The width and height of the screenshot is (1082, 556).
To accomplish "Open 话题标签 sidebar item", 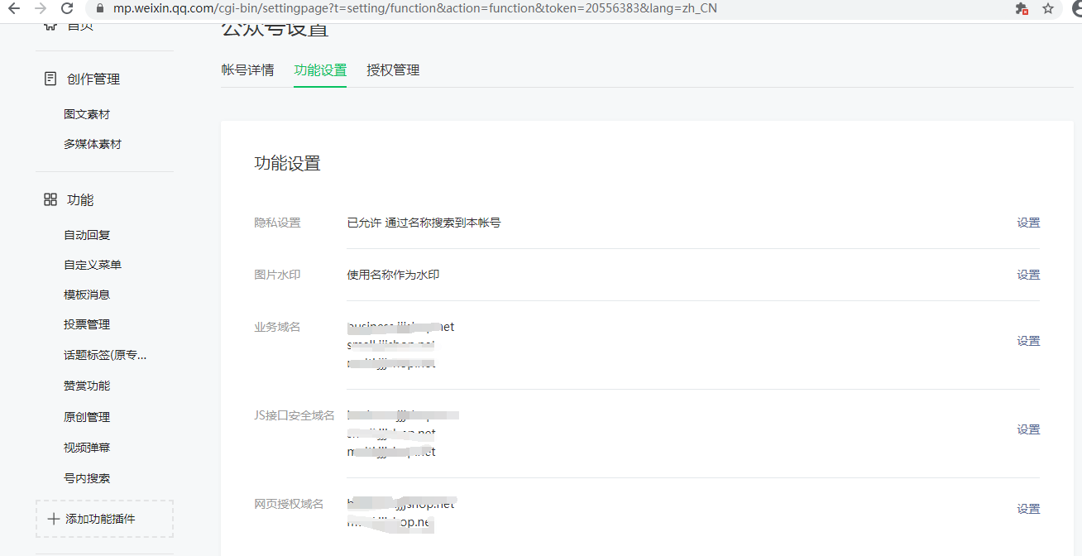I will [x=105, y=355].
